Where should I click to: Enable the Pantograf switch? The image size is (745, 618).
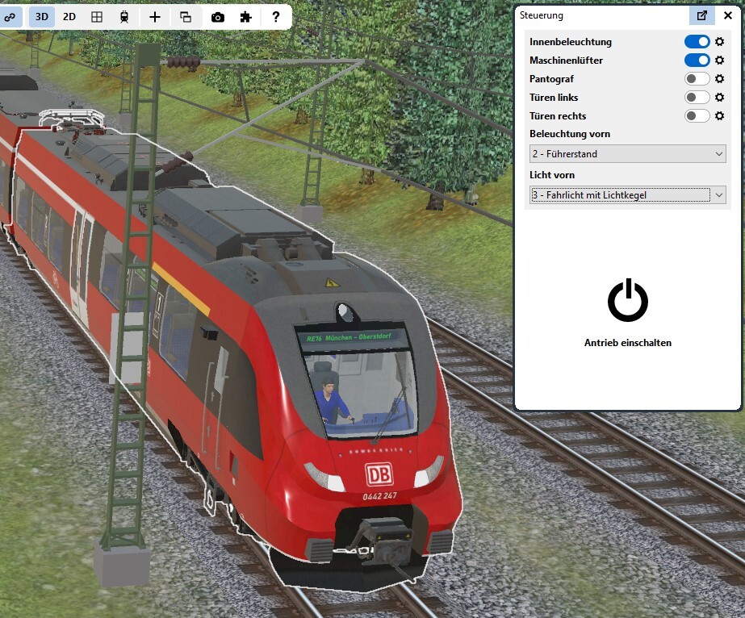[x=697, y=79]
